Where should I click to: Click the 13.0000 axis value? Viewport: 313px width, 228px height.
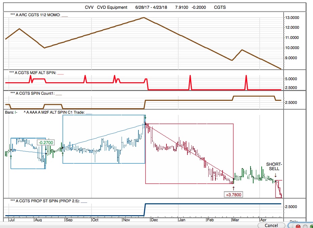292,18
